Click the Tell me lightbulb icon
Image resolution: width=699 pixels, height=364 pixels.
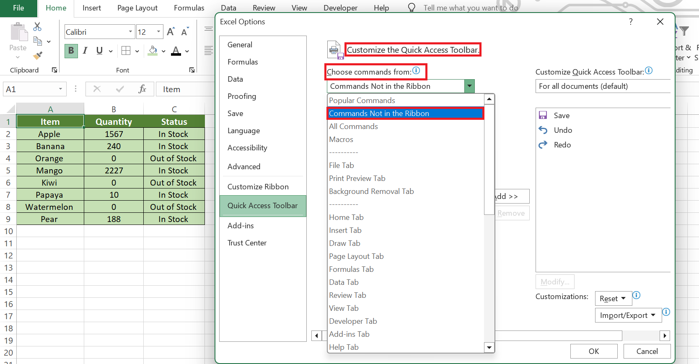point(412,8)
